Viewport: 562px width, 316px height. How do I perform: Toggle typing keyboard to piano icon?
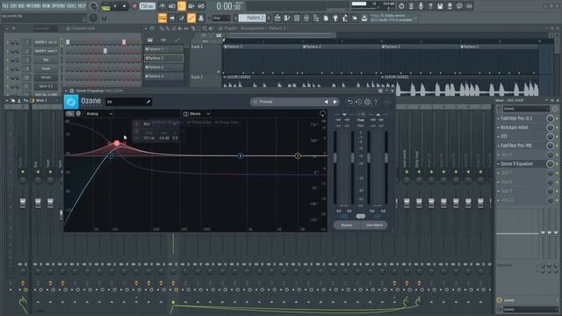162,18
